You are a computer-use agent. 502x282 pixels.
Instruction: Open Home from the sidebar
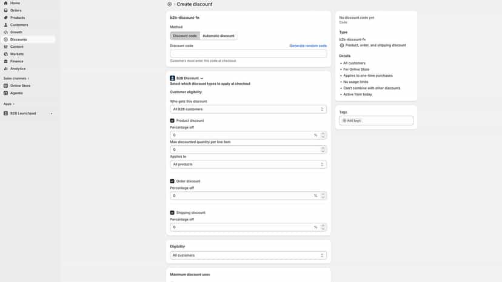click(15, 3)
